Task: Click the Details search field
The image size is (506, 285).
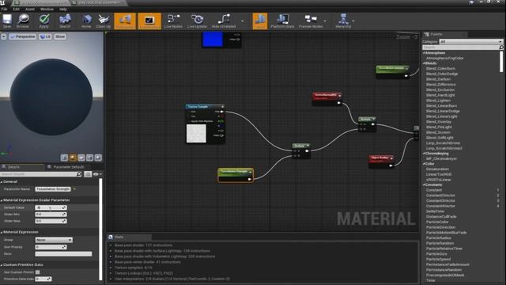Action: pos(40,174)
